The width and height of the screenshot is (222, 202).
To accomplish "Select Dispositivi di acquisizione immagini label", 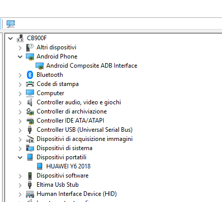I will 84,139.
